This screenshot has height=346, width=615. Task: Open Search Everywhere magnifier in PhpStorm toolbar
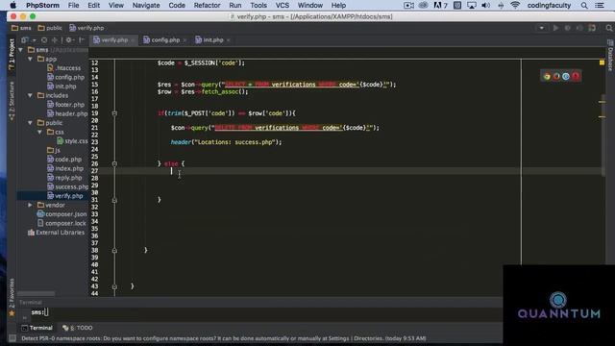pyautogui.click(x=608, y=28)
